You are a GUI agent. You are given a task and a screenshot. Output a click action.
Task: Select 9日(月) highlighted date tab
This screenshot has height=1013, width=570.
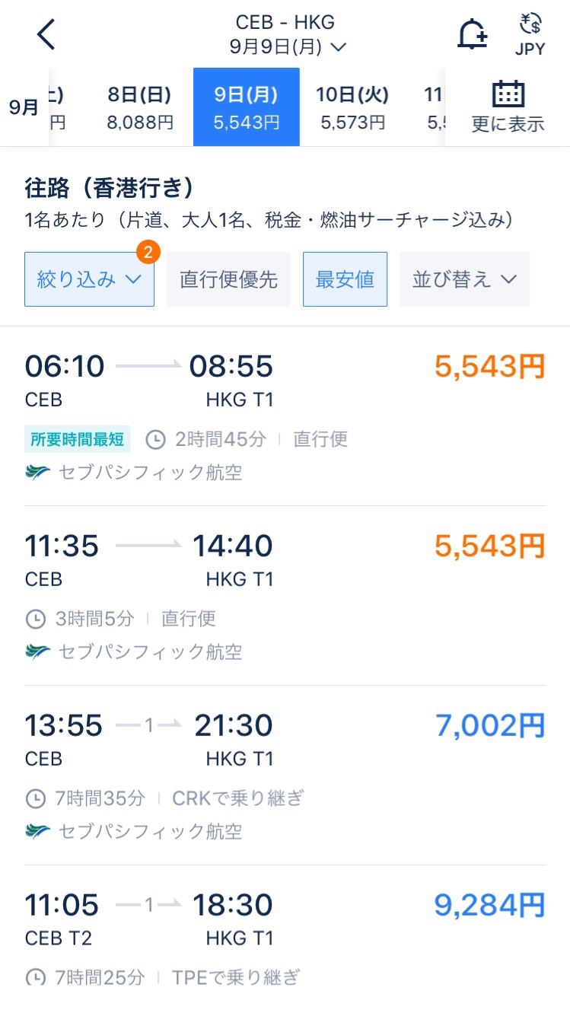click(247, 107)
